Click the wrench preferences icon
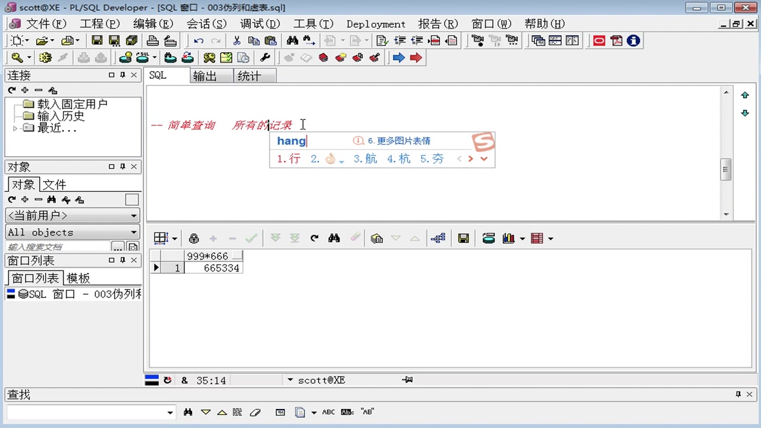This screenshot has height=428, width=761. coord(265,58)
